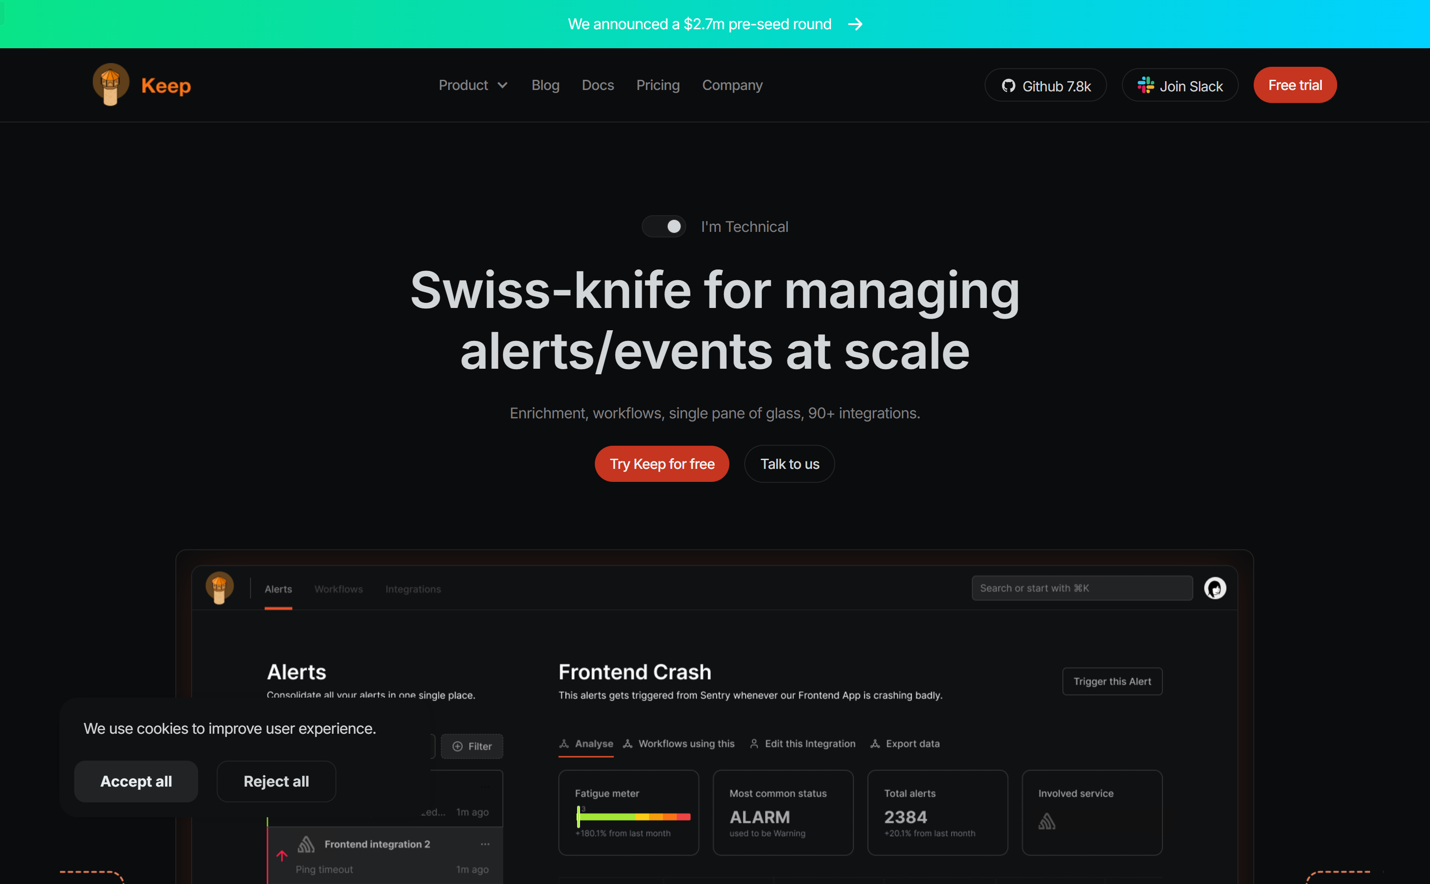Click the Slack logo icon in header

[1145, 85]
